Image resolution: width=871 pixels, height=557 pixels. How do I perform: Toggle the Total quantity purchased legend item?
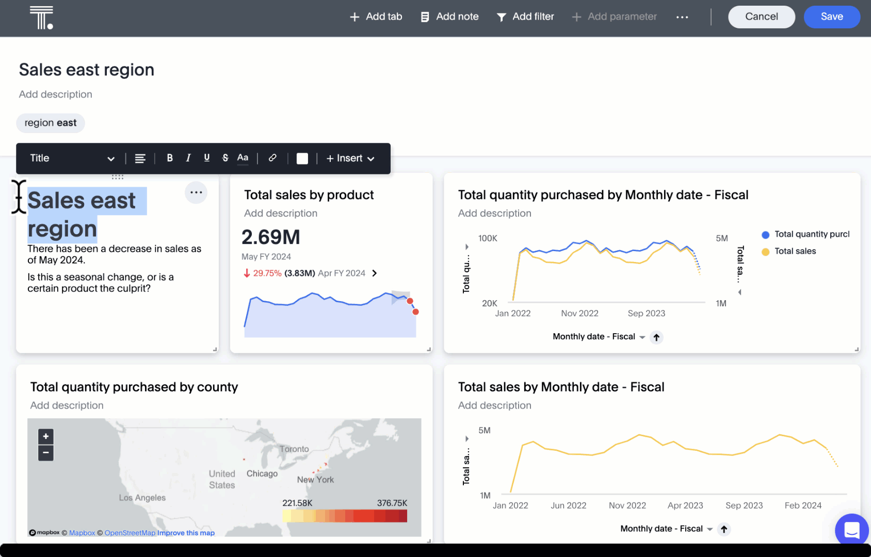805,234
